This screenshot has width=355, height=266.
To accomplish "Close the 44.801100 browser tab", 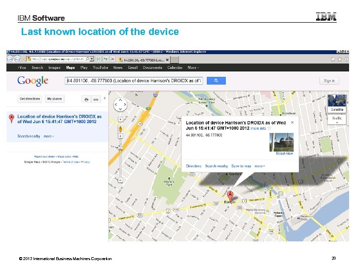I will click(x=167, y=60).
